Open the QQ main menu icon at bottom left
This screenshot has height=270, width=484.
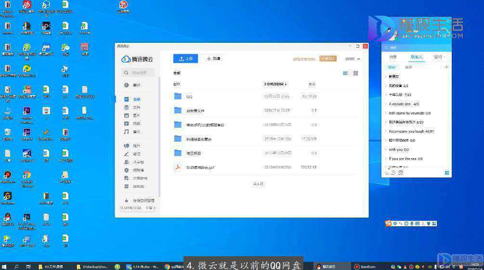click(387, 173)
